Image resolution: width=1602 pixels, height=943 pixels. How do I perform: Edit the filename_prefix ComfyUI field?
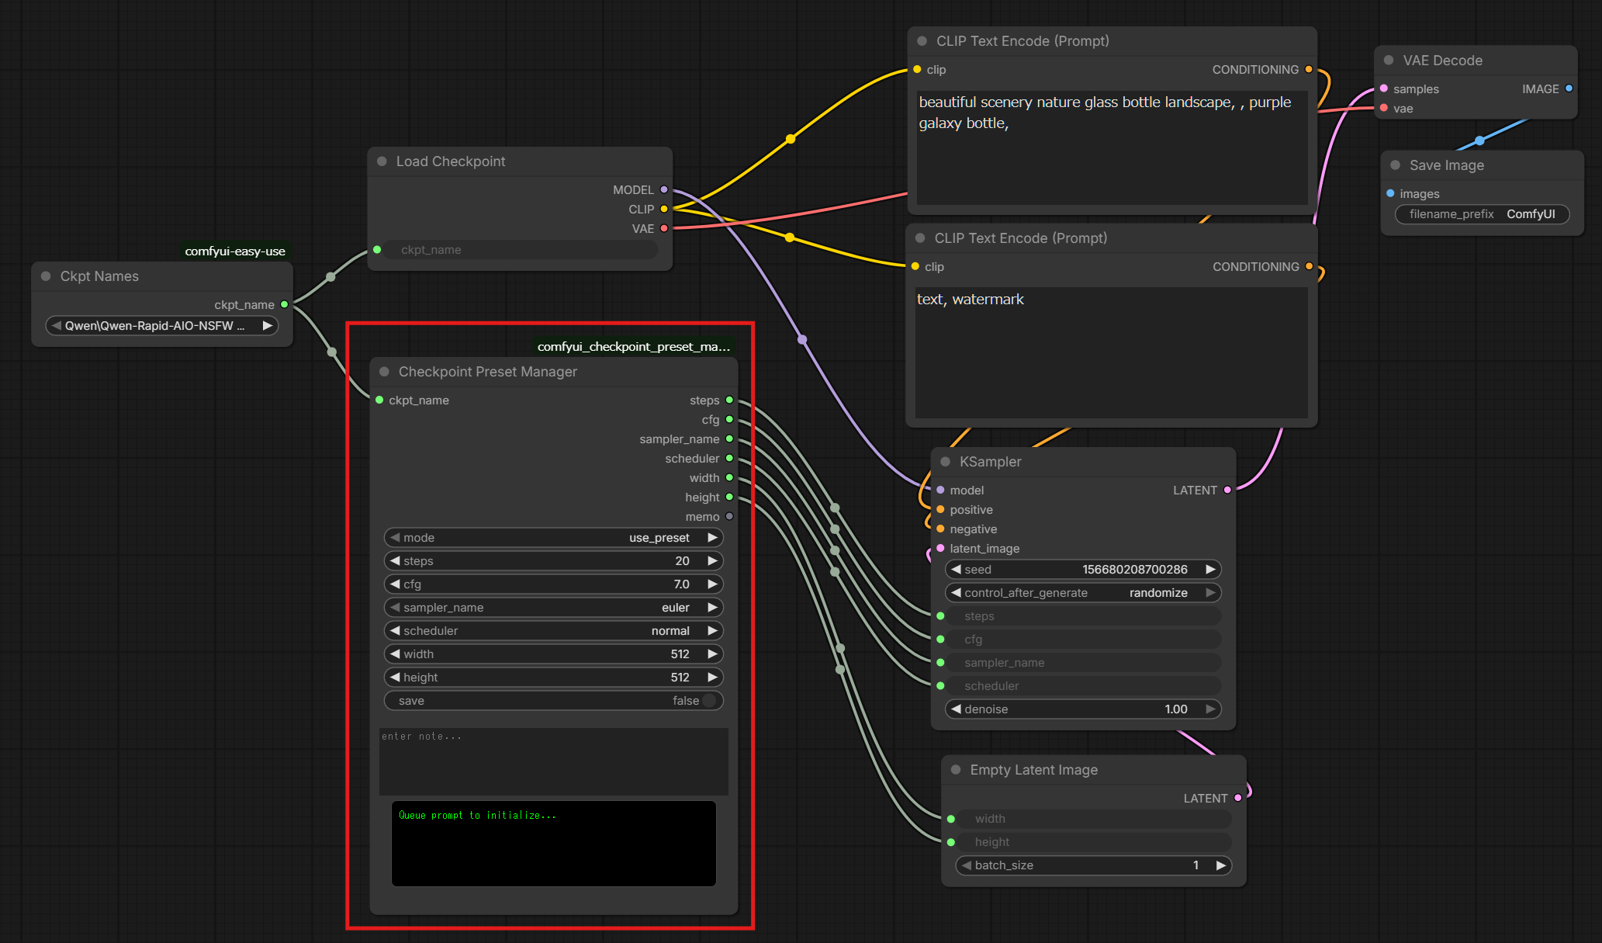coord(1482,214)
